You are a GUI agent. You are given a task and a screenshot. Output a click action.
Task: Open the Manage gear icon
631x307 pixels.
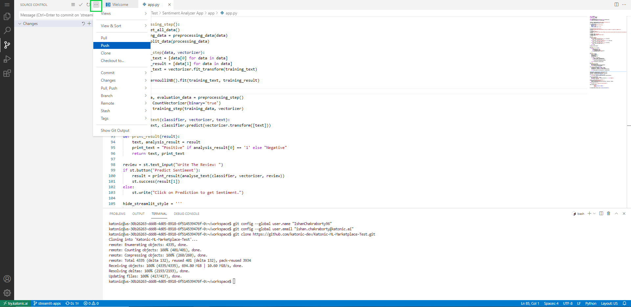pos(7,293)
